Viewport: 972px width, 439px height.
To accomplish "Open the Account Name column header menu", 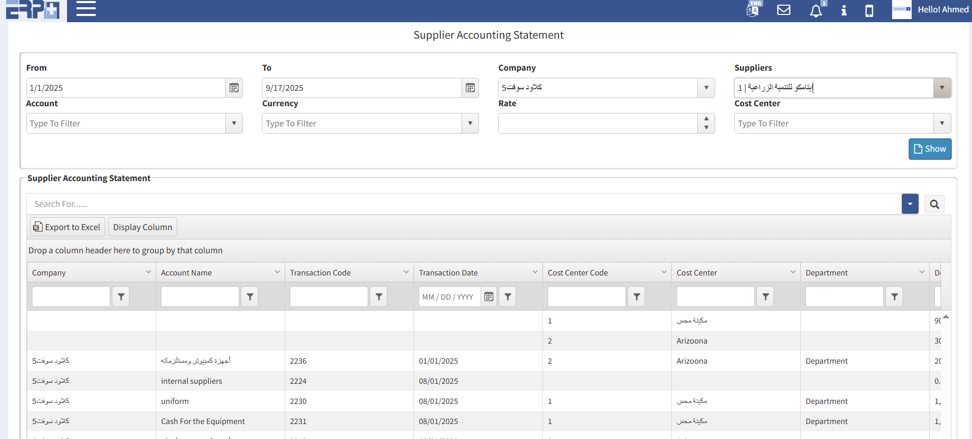I will click(x=277, y=272).
